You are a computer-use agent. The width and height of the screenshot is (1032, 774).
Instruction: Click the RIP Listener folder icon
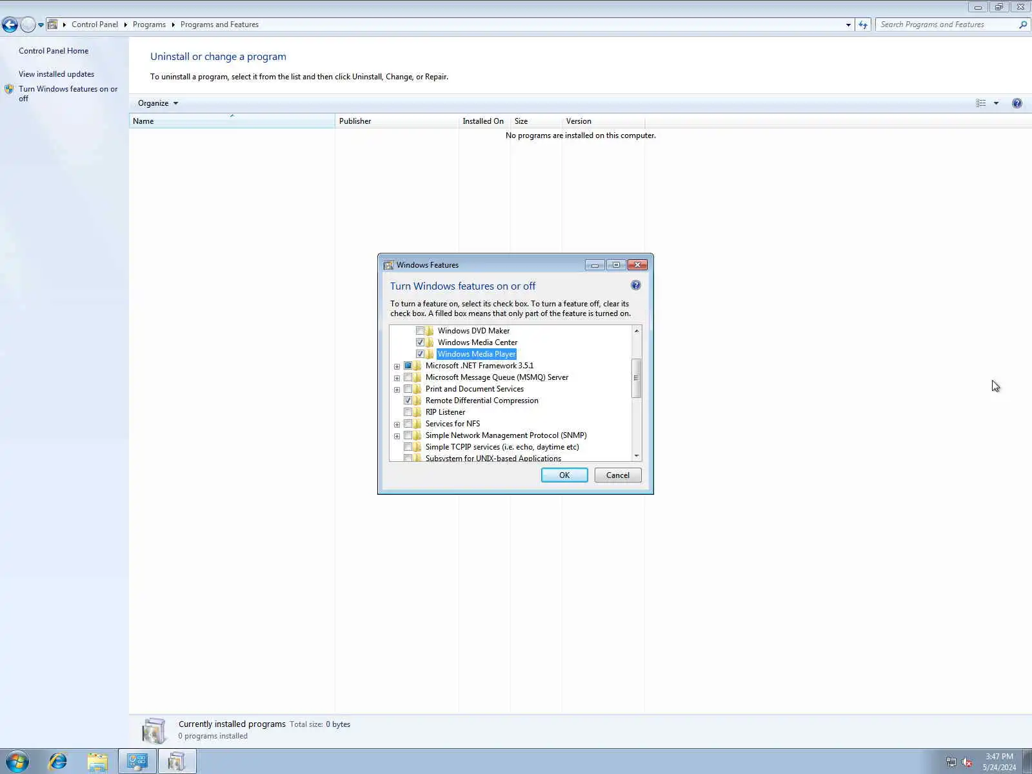point(418,412)
